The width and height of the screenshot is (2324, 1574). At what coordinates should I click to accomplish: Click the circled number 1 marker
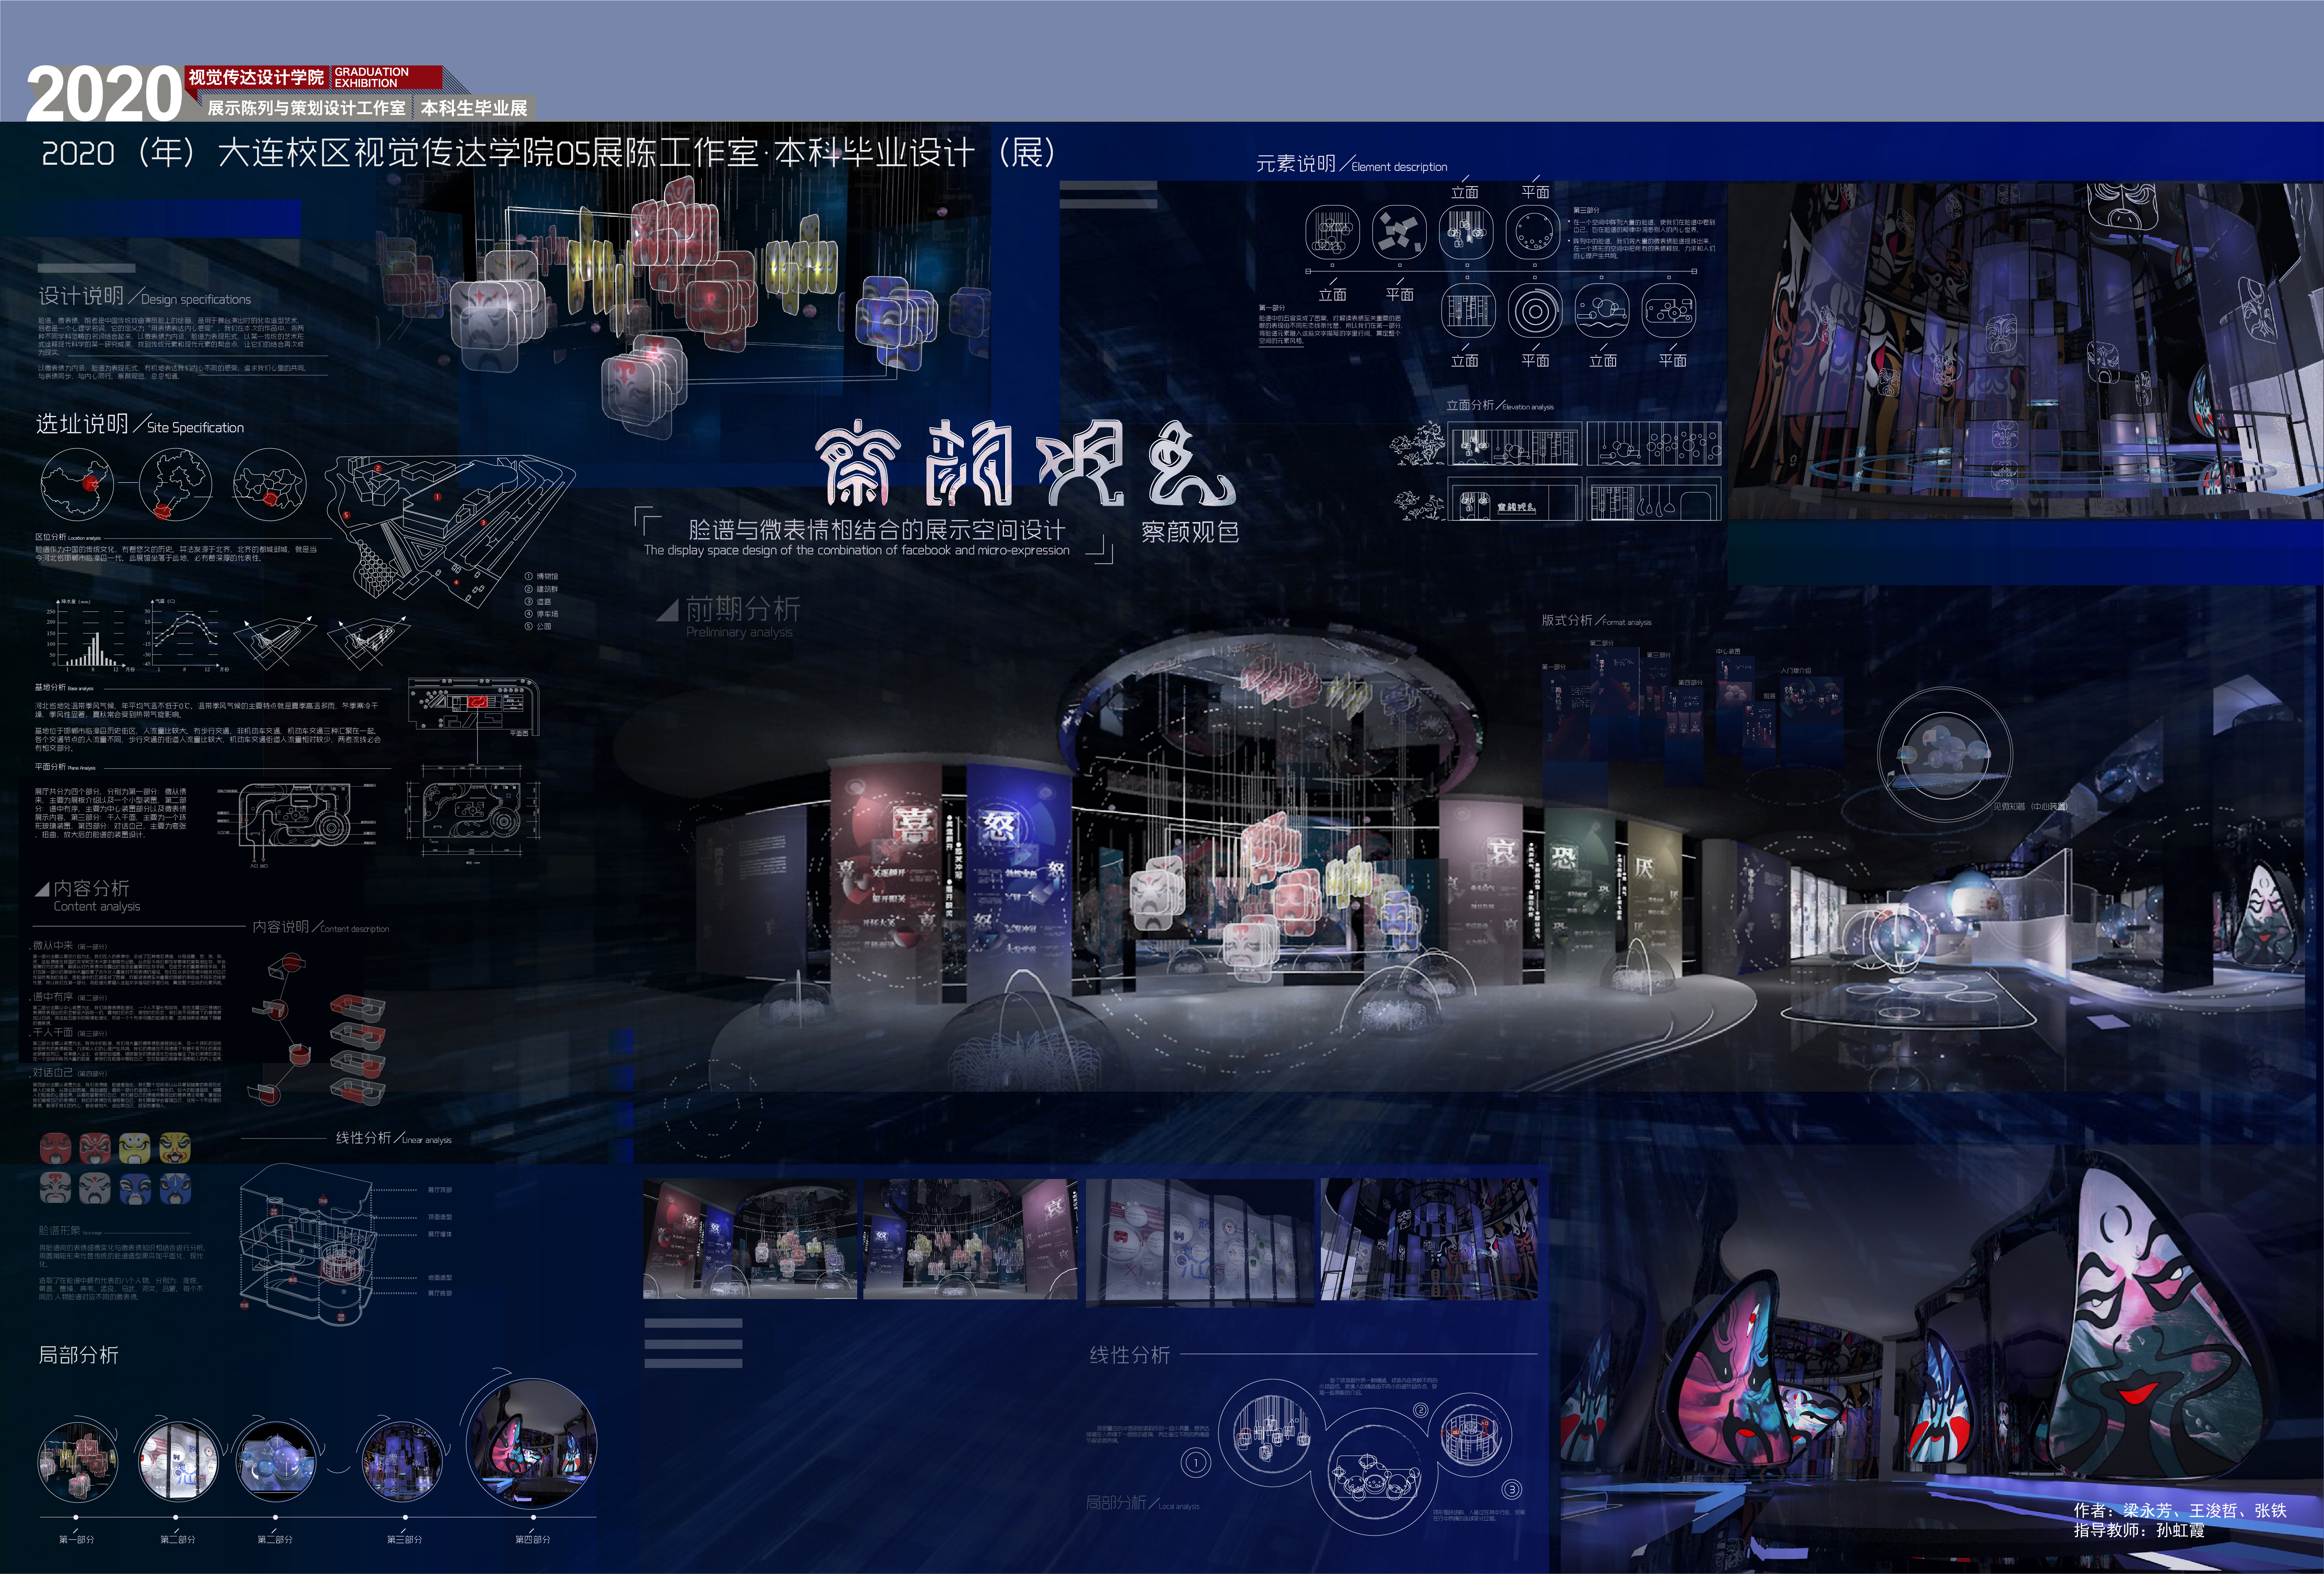pos(1195,1463)
